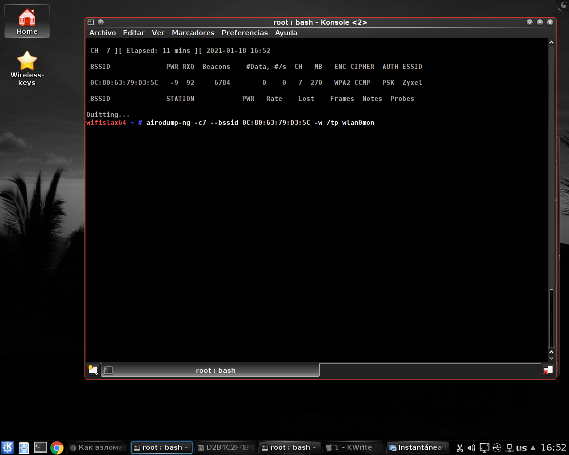
Task: Open the terminal launcher in the taskbar
Action: pyautogui.click(x=40, y=447)
